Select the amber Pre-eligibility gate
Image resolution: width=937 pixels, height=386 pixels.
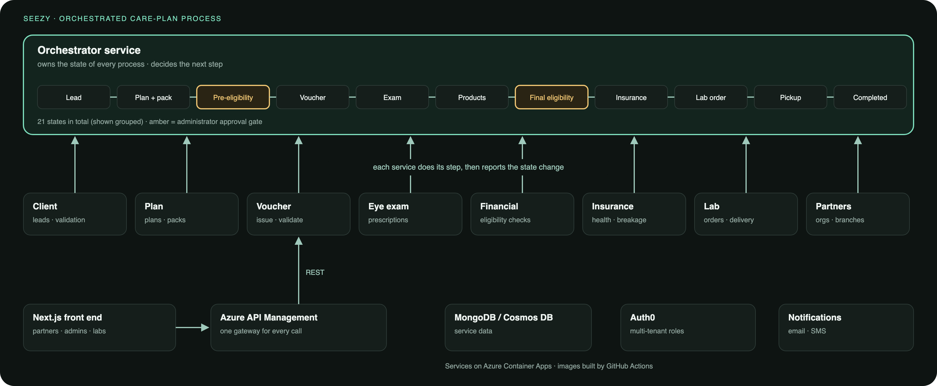(x=233, y=97)
